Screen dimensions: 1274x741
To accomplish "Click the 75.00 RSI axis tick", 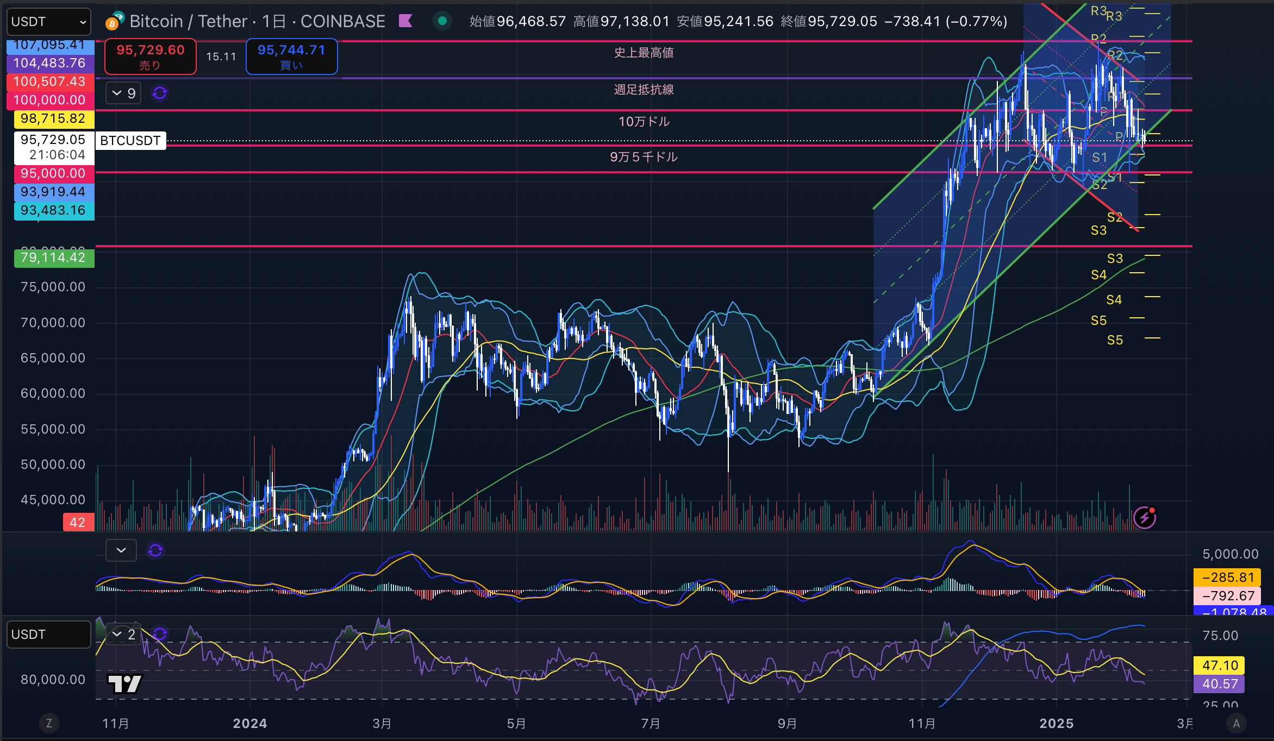I will [x=1220, y=636].
